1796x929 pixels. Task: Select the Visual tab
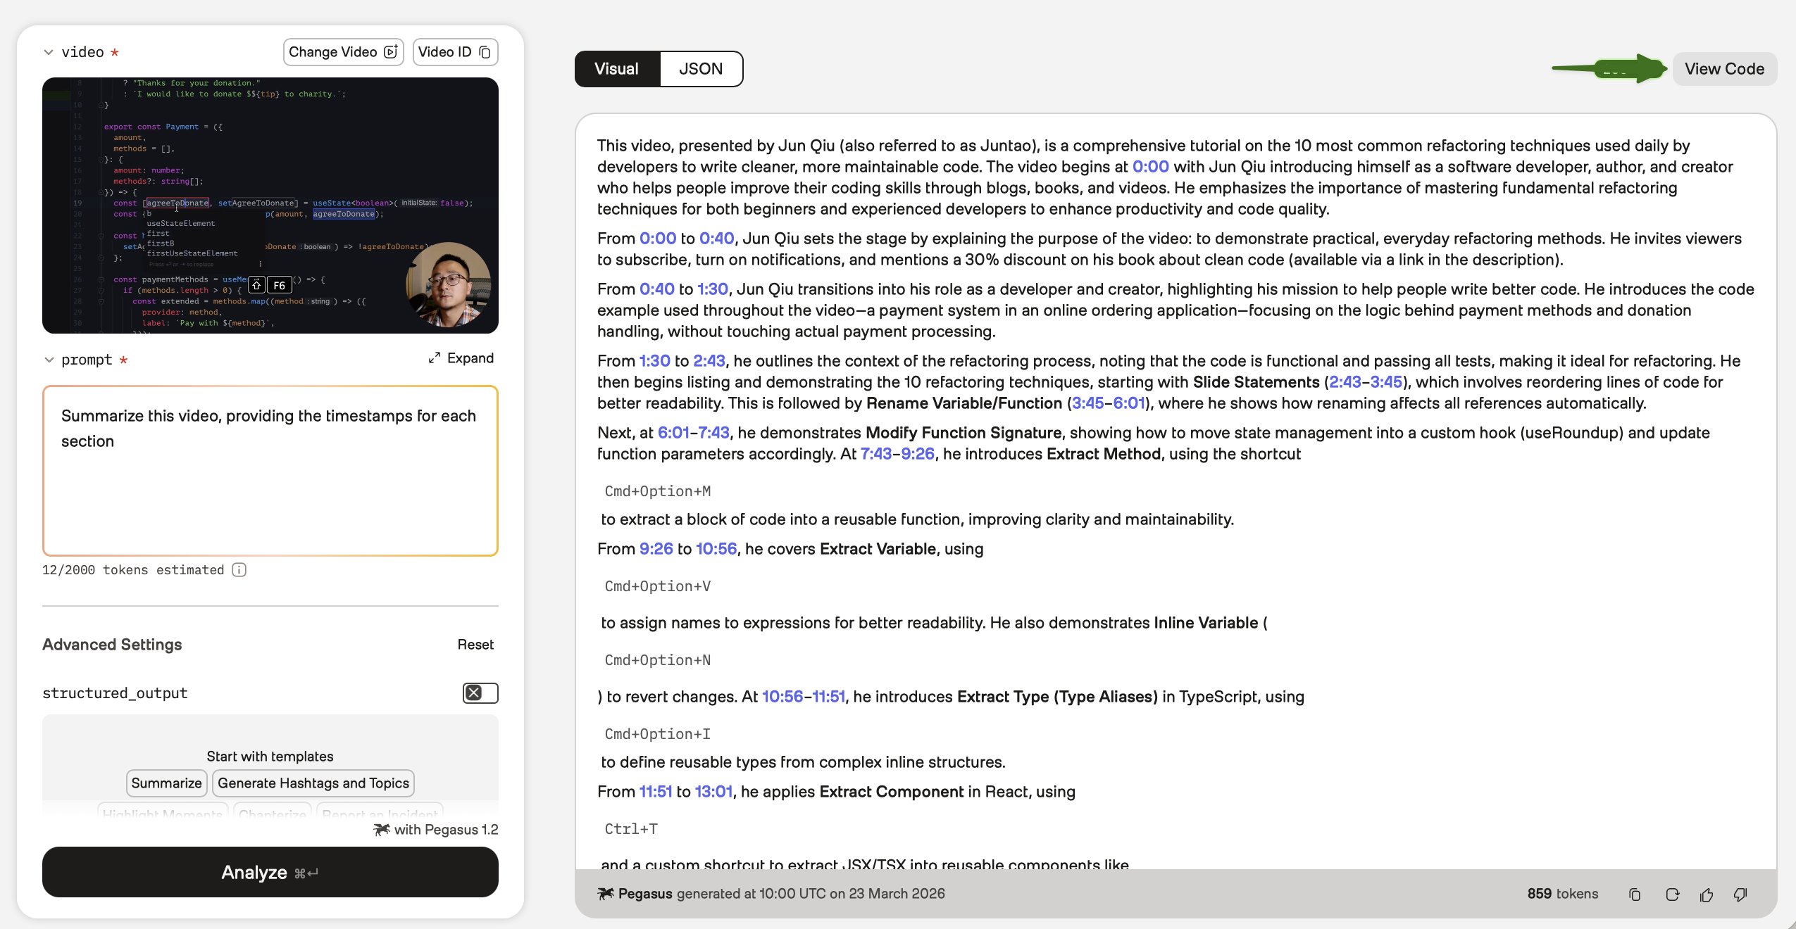(x=616, y=69)
